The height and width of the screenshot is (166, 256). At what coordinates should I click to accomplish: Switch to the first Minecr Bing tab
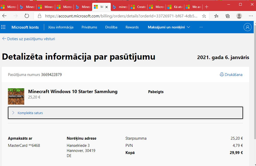pyautogui.click(x=28, y=7)
